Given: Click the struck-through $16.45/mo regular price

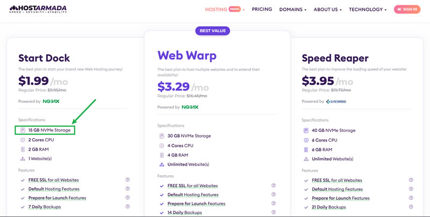Looking at the screenshot, I should pos(197,96).
